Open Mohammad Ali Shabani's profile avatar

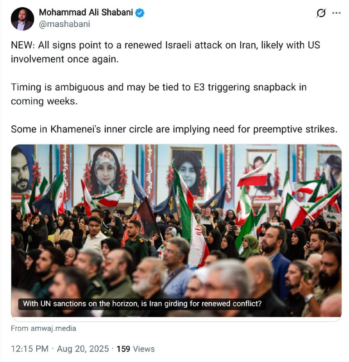pyautogui.click(x=22, y=19)
